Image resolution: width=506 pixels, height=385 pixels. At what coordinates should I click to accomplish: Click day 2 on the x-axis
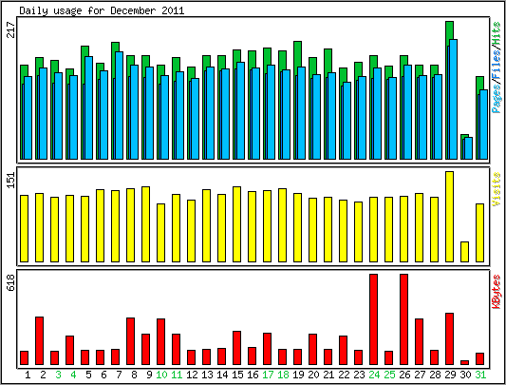tap(43, 375)
